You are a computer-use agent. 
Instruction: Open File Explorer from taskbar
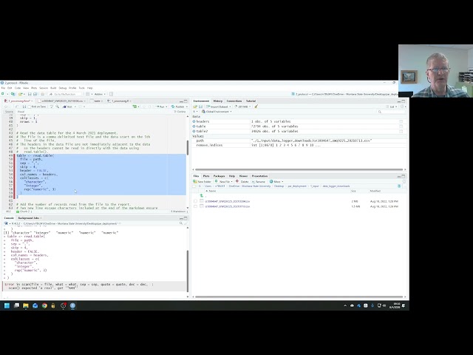coord(26,305)
